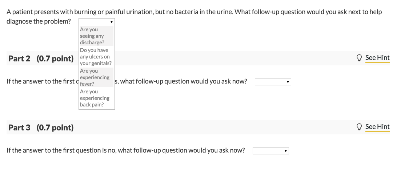Open the See Hint link for Part 2

pos(377,58)
